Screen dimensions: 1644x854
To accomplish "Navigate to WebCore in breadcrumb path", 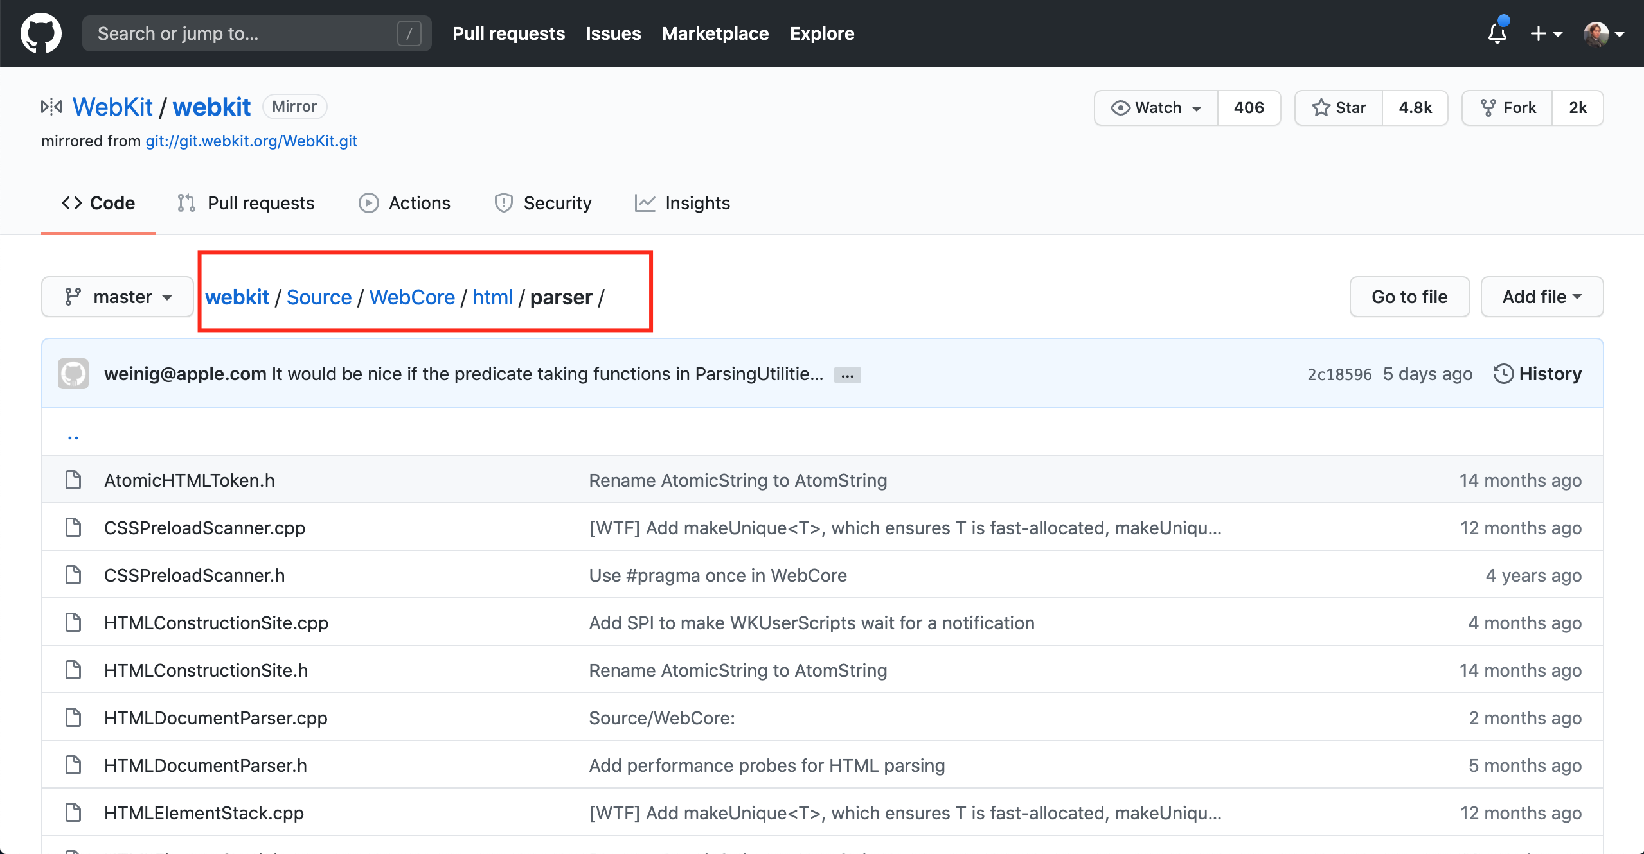I will pyautogui.click(x=412, y=297).
